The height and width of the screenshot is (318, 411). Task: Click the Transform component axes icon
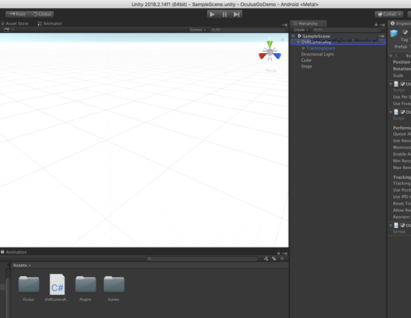(x=396, y=56)
